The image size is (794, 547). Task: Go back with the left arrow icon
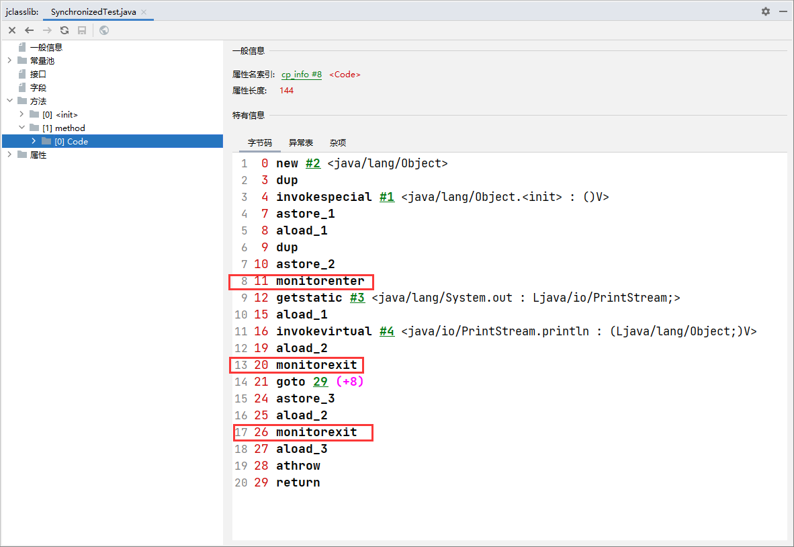(30, 30)
